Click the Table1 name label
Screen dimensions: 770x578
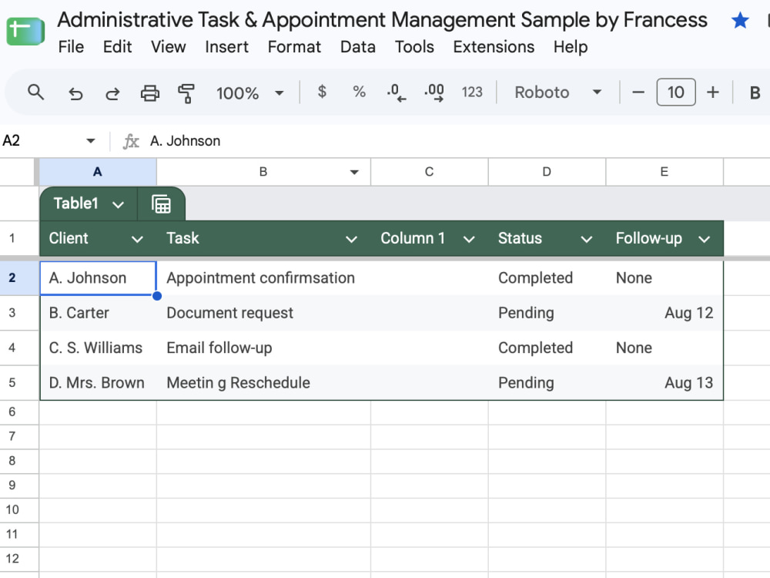click(x=75, y=203)
